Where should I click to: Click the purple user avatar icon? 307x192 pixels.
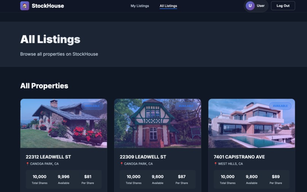tap(250, 6)
